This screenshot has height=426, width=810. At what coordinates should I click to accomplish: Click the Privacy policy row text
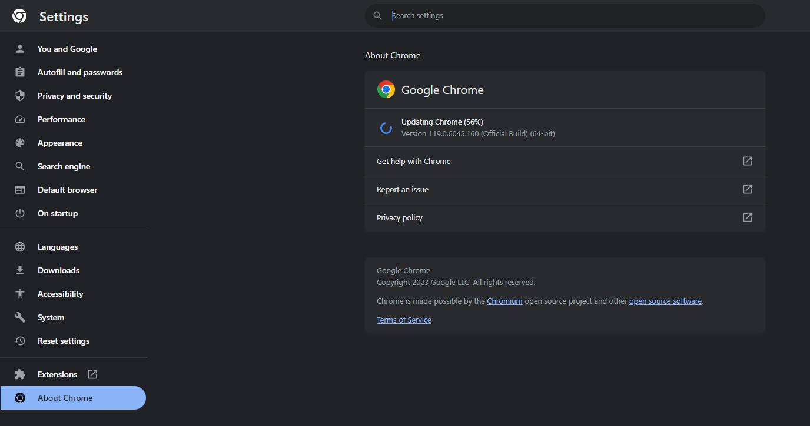coord(400,217)
